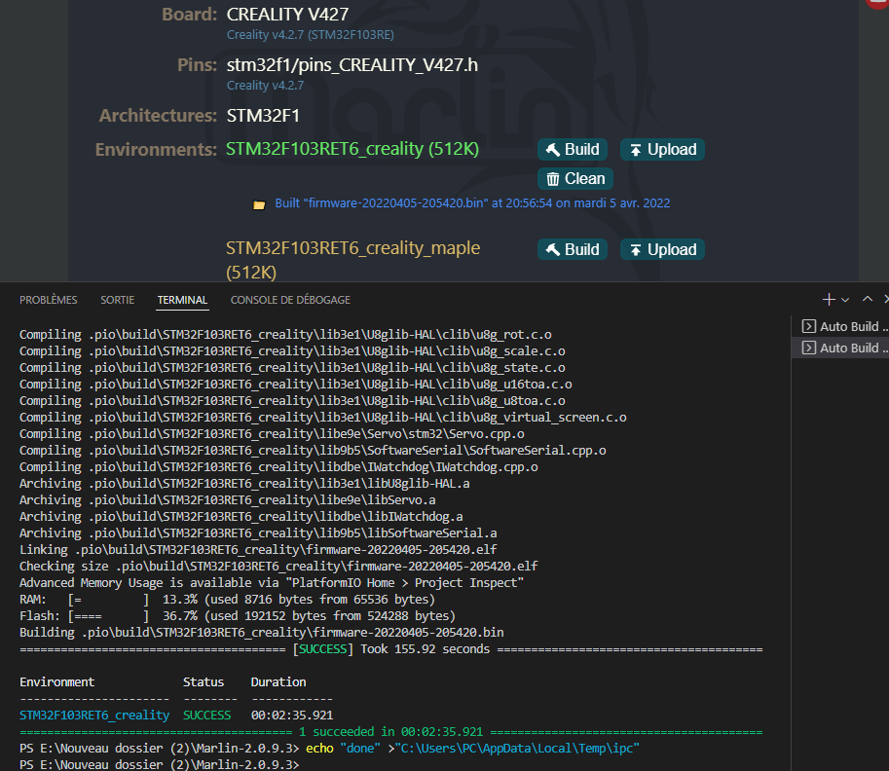The image size is (889, 771).
Task: Click the "1 succeeded in" summary line
Action: pyautogui.click(x=391, y=731)
